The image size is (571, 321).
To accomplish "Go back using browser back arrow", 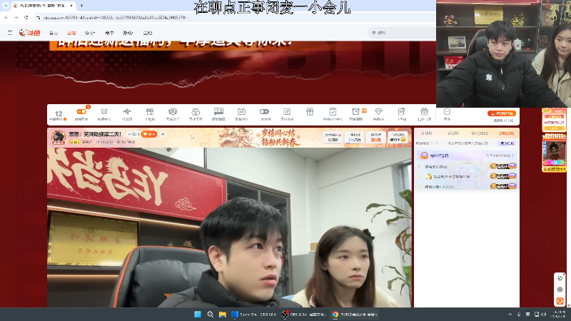I will click(6, 17).
